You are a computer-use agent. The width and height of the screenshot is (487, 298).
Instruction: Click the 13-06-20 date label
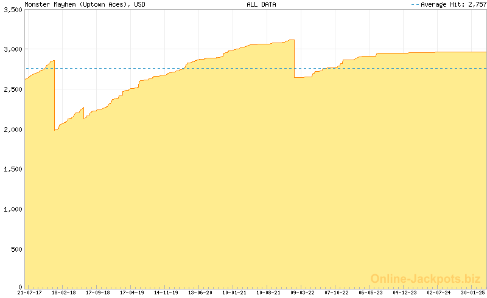(x=200, y=293)
